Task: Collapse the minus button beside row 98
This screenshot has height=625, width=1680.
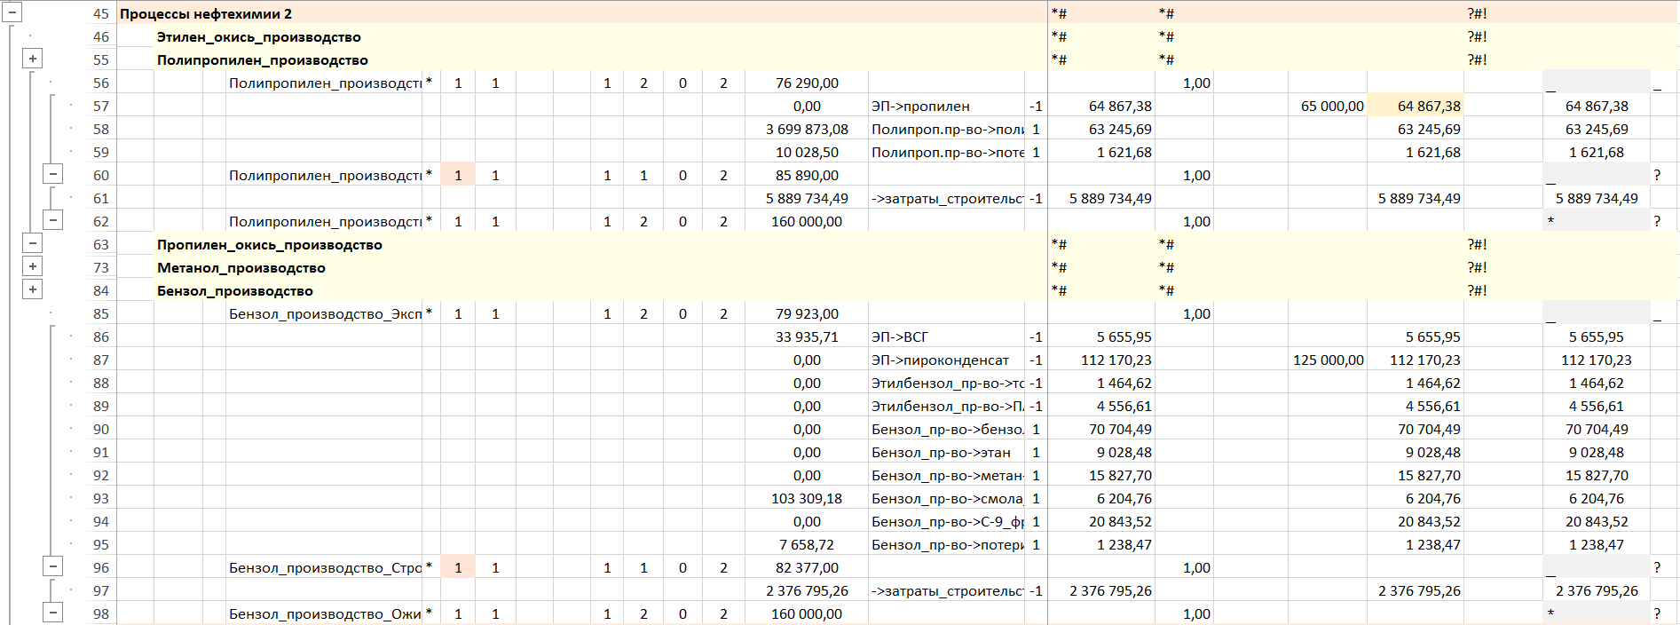Action: pyautogui.click(x=53, y=613)
